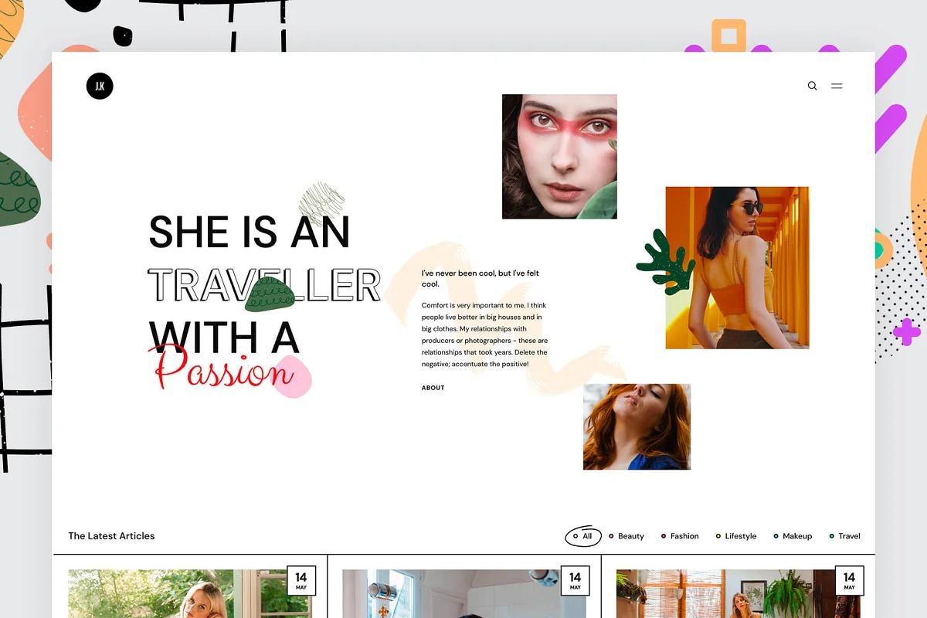Click the J.K circular logo

click(100, 87)
